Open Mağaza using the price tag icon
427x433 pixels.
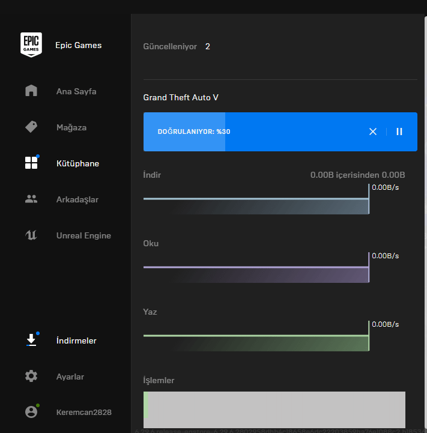point(31,127)
